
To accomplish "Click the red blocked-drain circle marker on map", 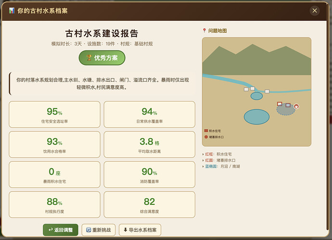I will tap(296, 106).
